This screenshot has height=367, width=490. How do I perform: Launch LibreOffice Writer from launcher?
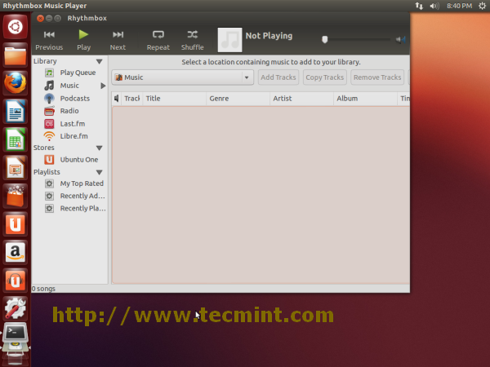[15, 112]
